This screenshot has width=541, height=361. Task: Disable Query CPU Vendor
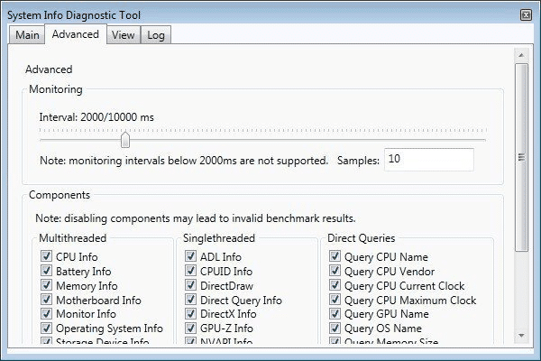coord(335,272)
